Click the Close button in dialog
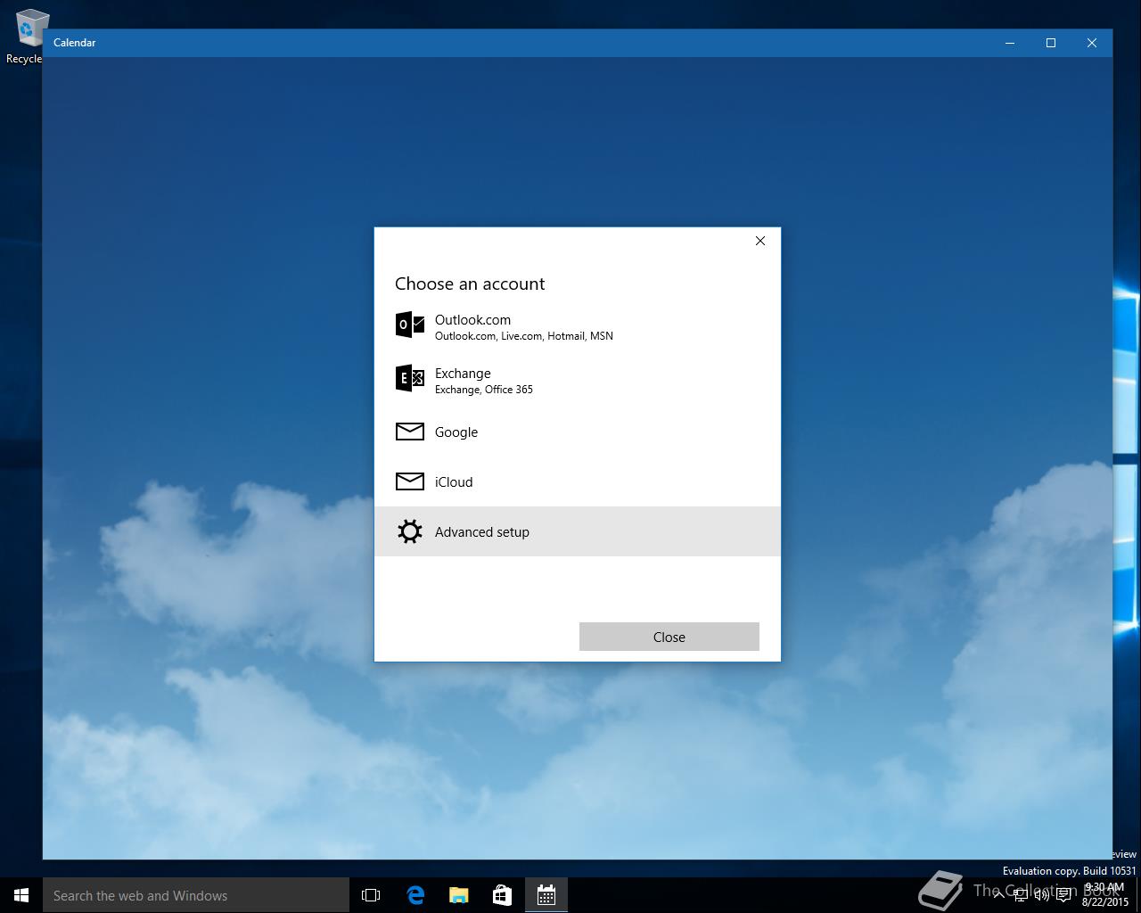 [669, 637]
